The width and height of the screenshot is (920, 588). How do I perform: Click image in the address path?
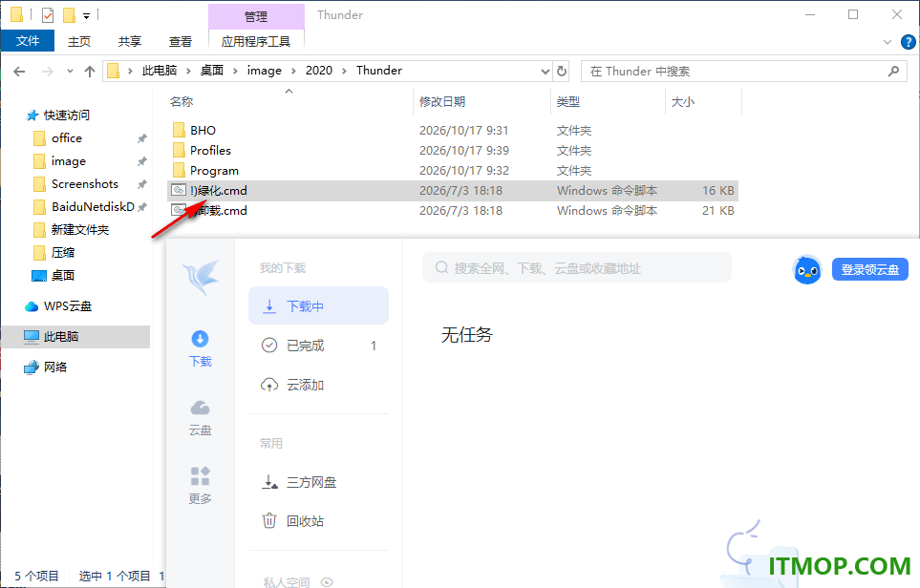(264, 71)
